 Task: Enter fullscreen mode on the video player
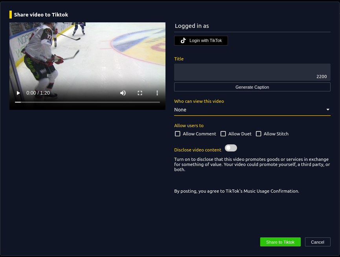coord(140,93)
